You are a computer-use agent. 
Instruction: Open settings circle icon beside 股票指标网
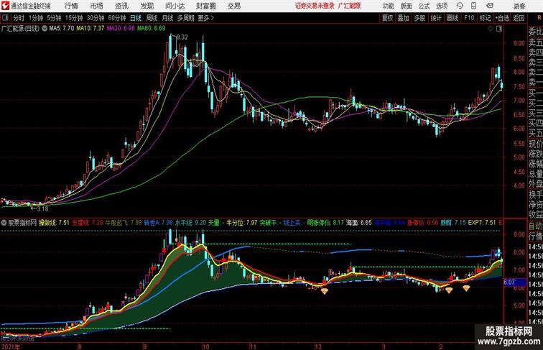(x=4, y=223)
